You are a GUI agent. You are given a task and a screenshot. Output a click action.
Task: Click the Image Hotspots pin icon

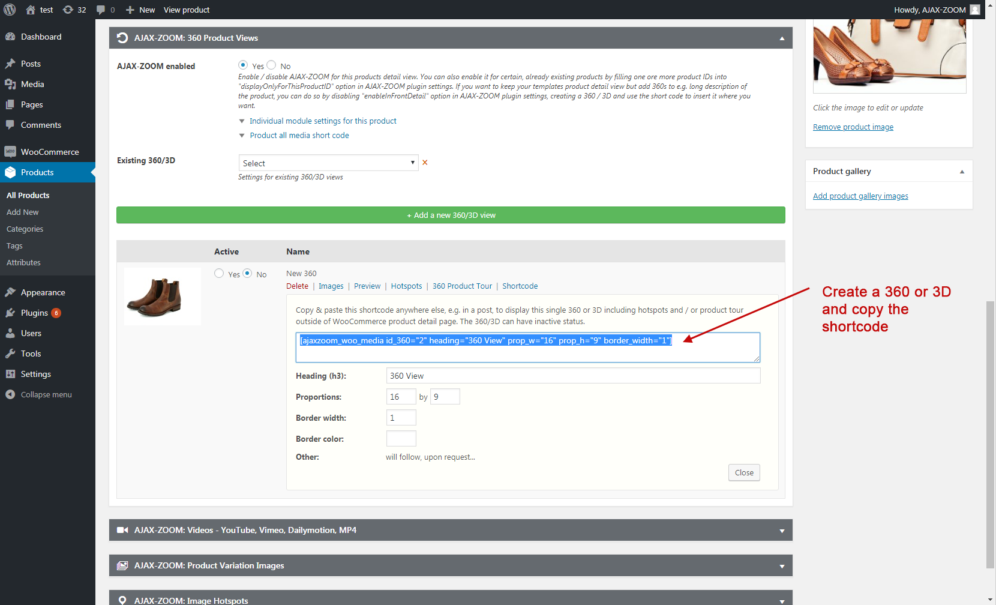coord(122,600)
